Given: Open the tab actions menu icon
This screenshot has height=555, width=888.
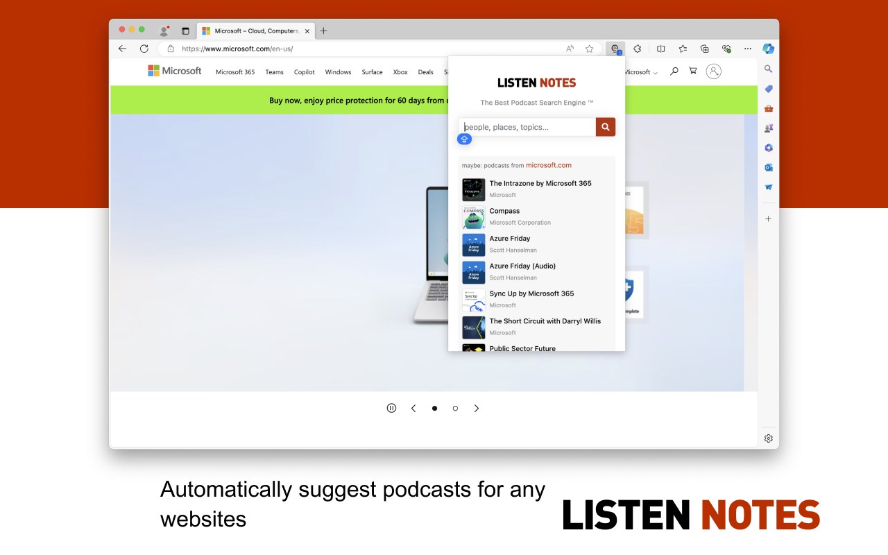Looking at the screenshot, I should tap(185, 31).
